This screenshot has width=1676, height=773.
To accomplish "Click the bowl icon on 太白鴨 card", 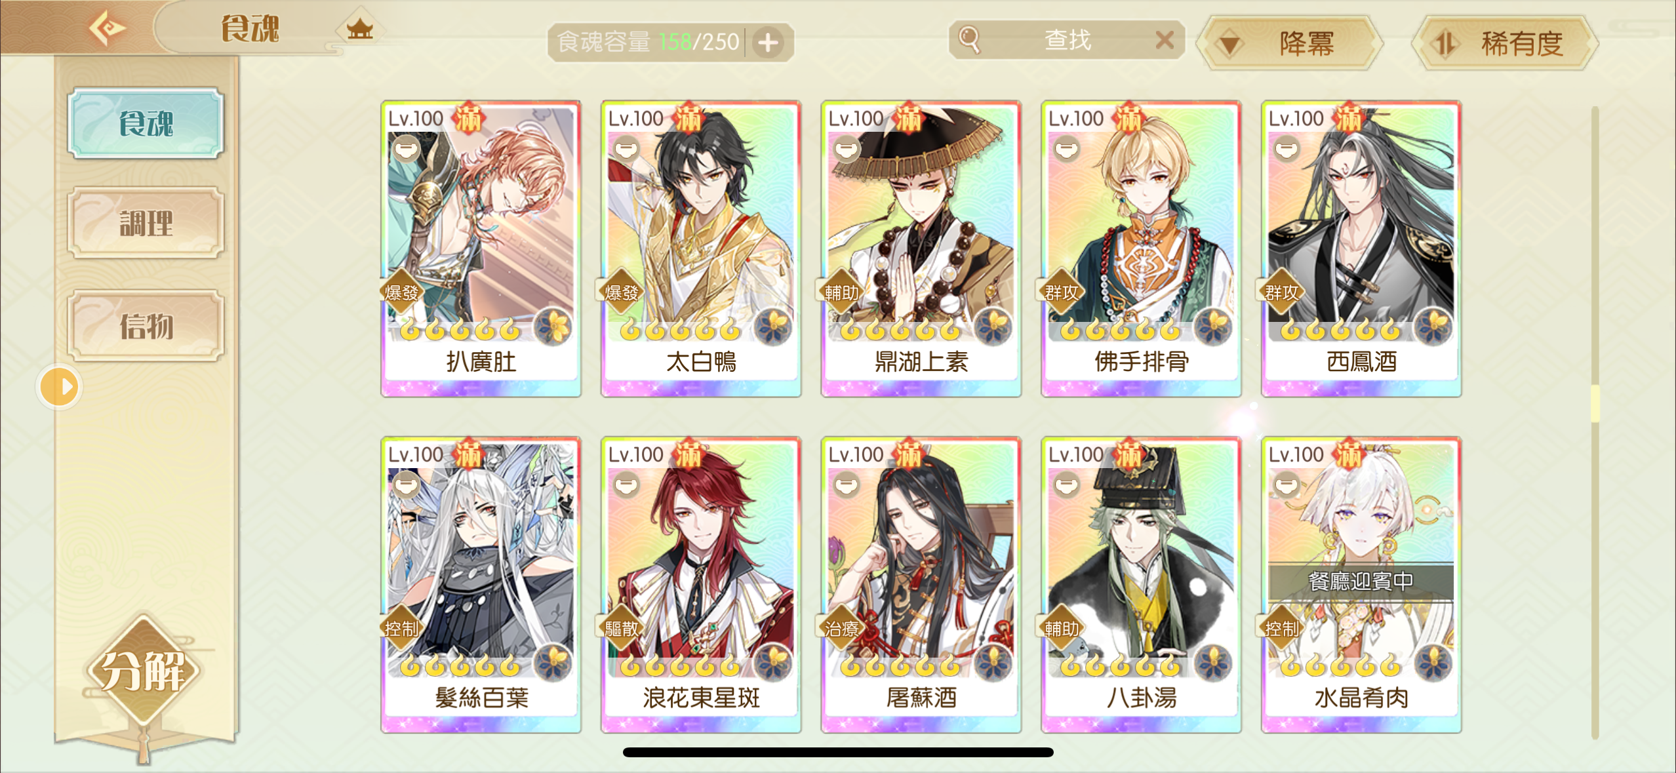I will coord(626,148).
